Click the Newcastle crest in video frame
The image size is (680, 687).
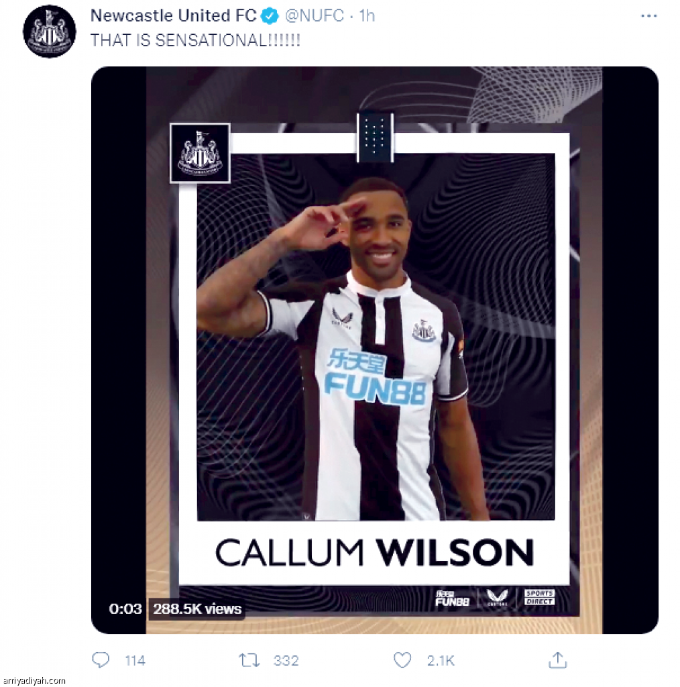[x=200, y=152]
